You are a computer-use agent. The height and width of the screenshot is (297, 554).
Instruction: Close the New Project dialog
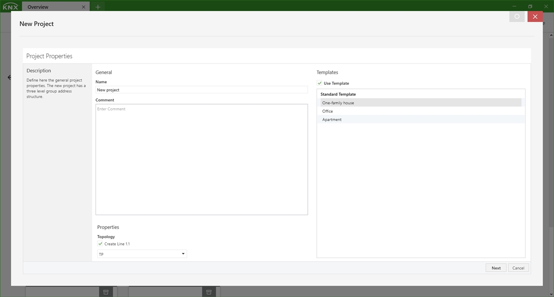[535, 17]
